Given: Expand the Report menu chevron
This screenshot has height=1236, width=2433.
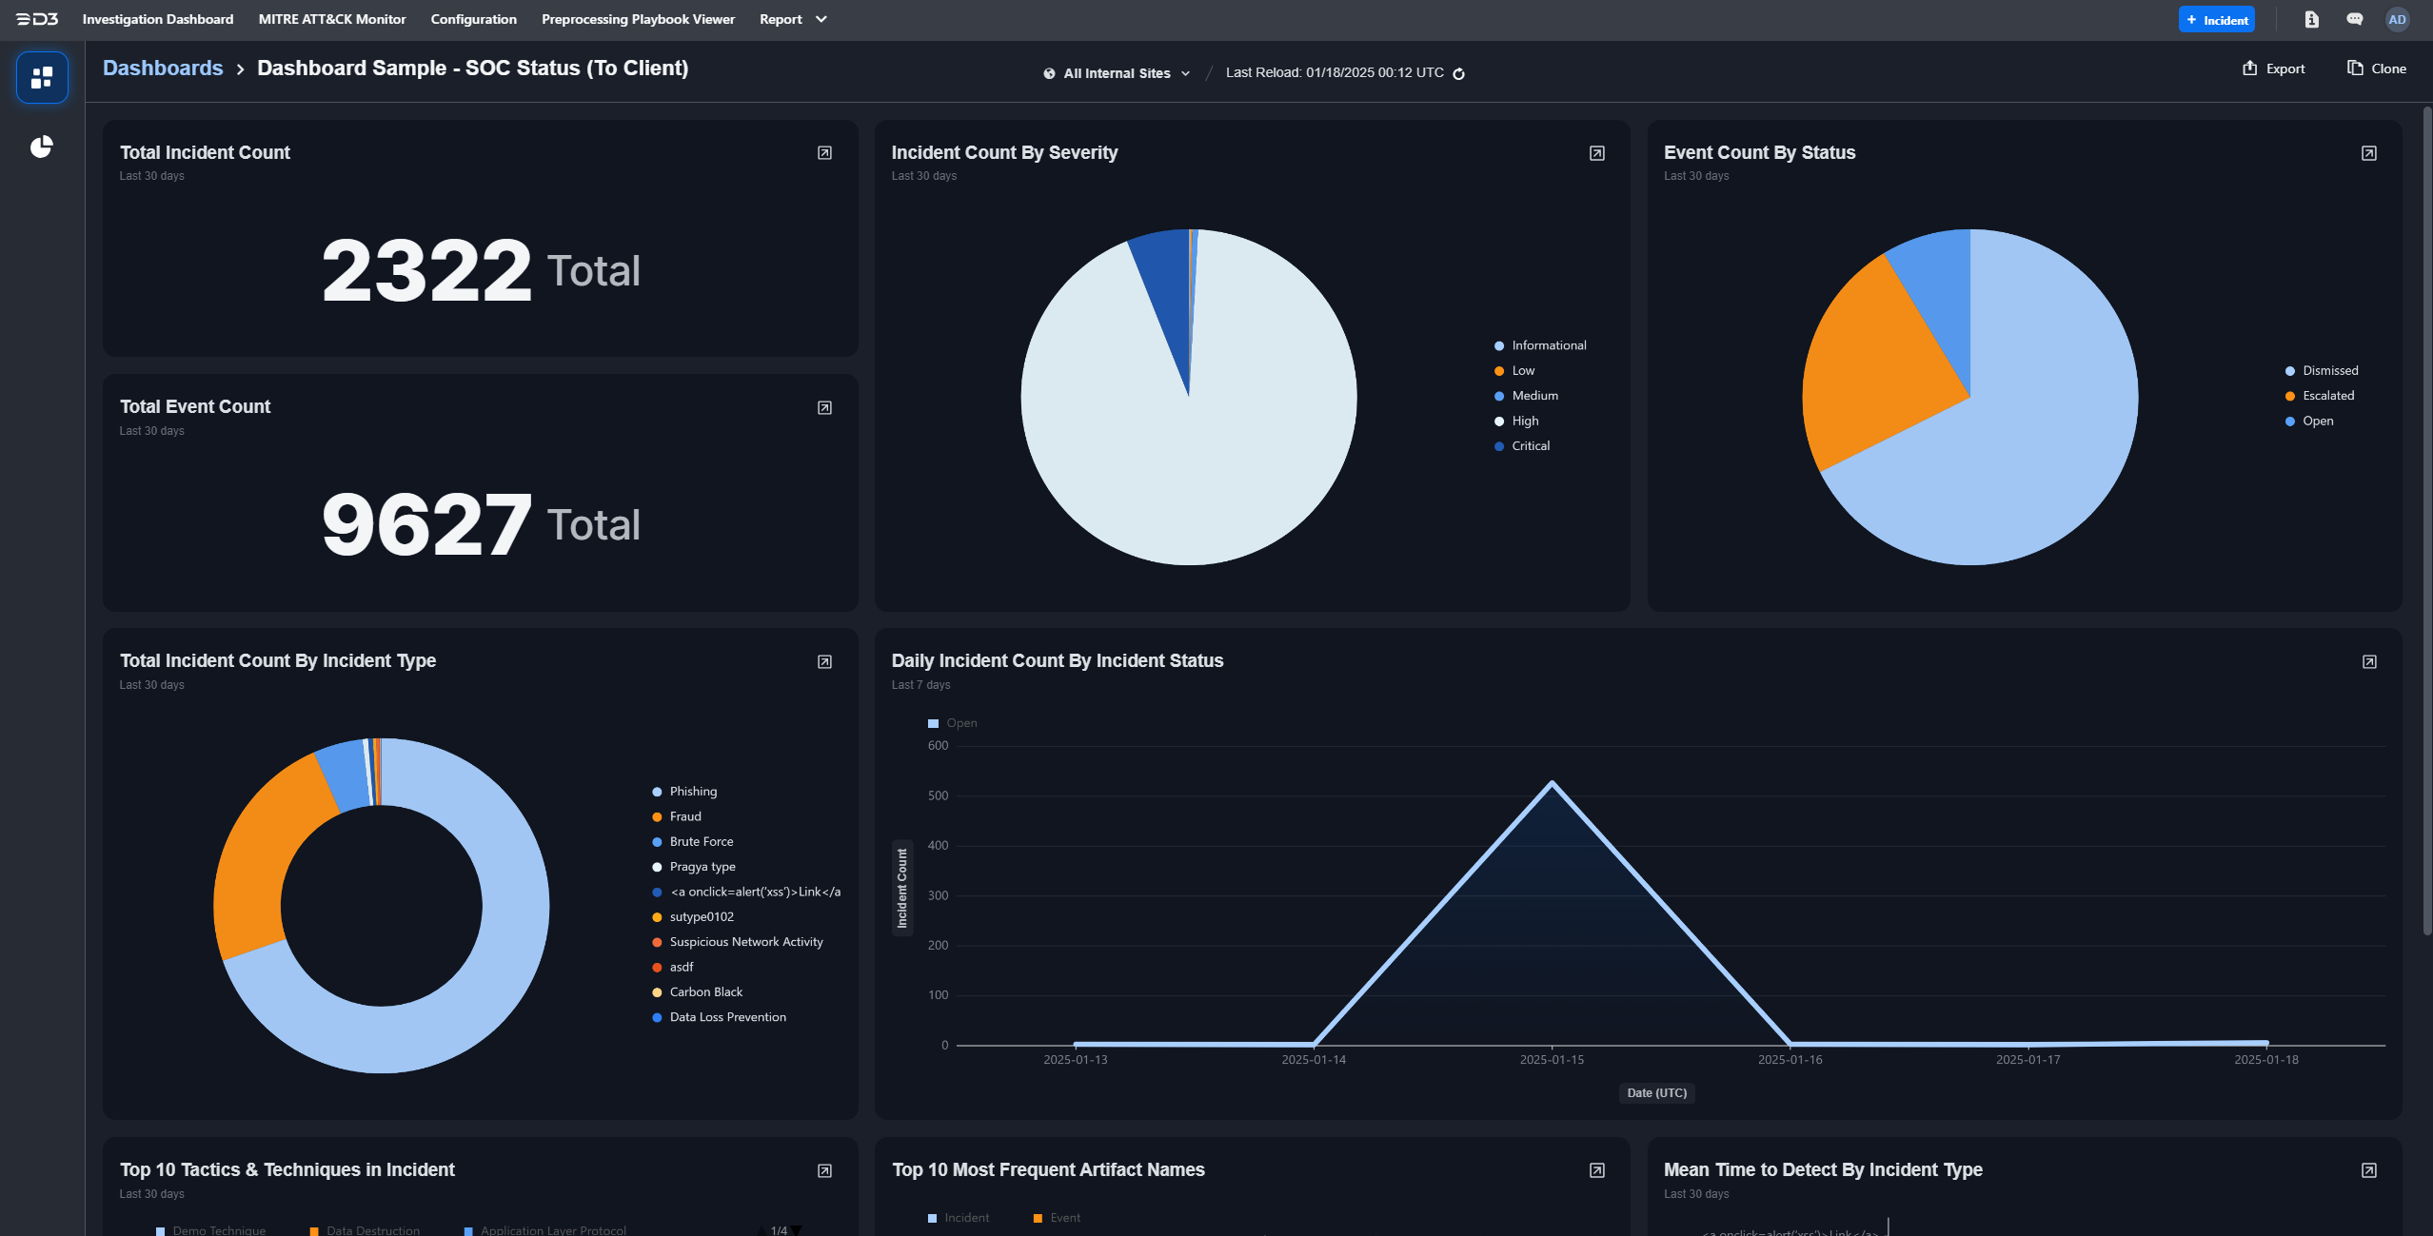Looking at the screenshot, I should 821,19.
